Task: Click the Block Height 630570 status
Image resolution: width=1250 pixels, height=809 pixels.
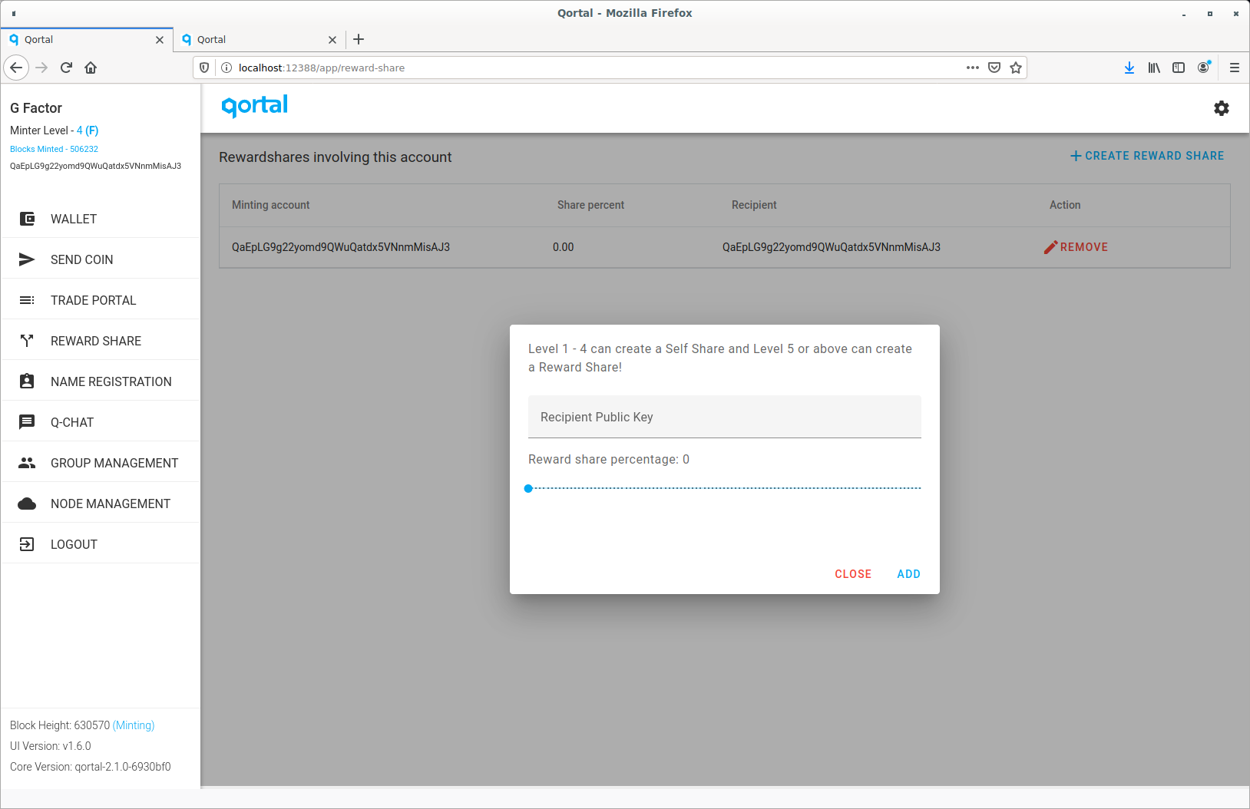Action: tap(82, 725)
